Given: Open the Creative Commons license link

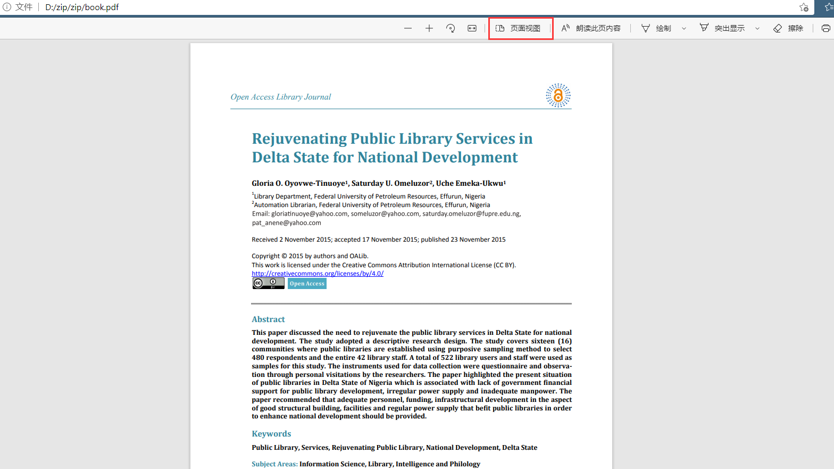Looking at the screenshot, I should click(x=318, y=274).
